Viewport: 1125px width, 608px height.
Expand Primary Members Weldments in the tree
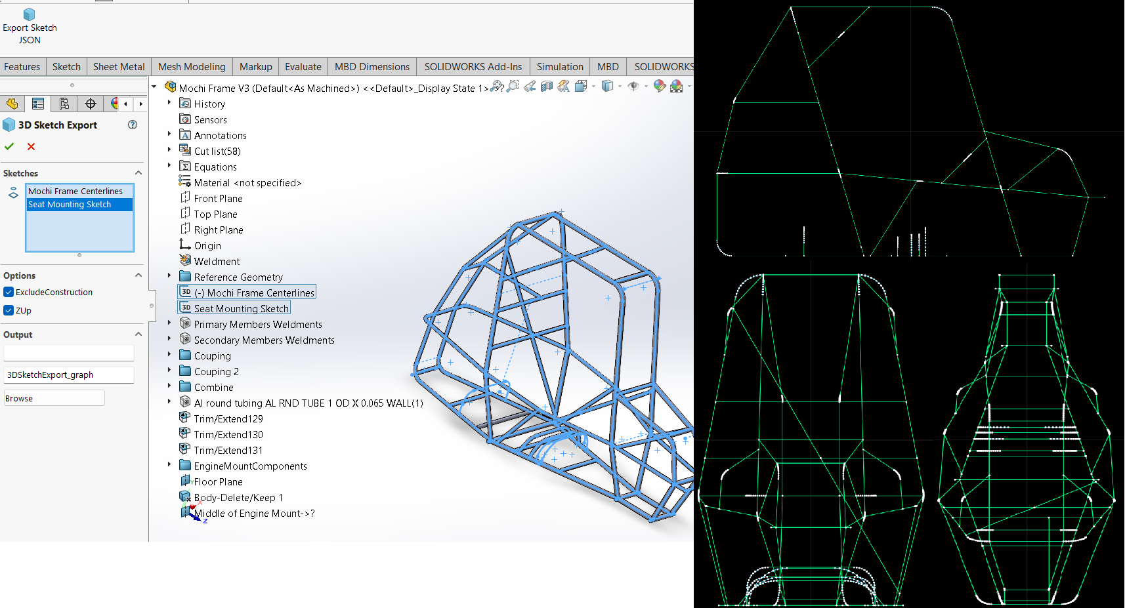[x=169, y=323]
